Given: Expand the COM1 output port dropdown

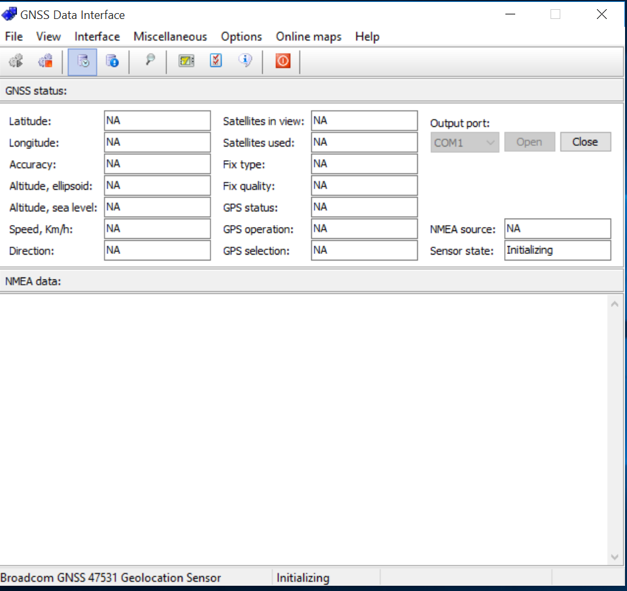Looking at the screenshot, I should (x=465, y=142).
